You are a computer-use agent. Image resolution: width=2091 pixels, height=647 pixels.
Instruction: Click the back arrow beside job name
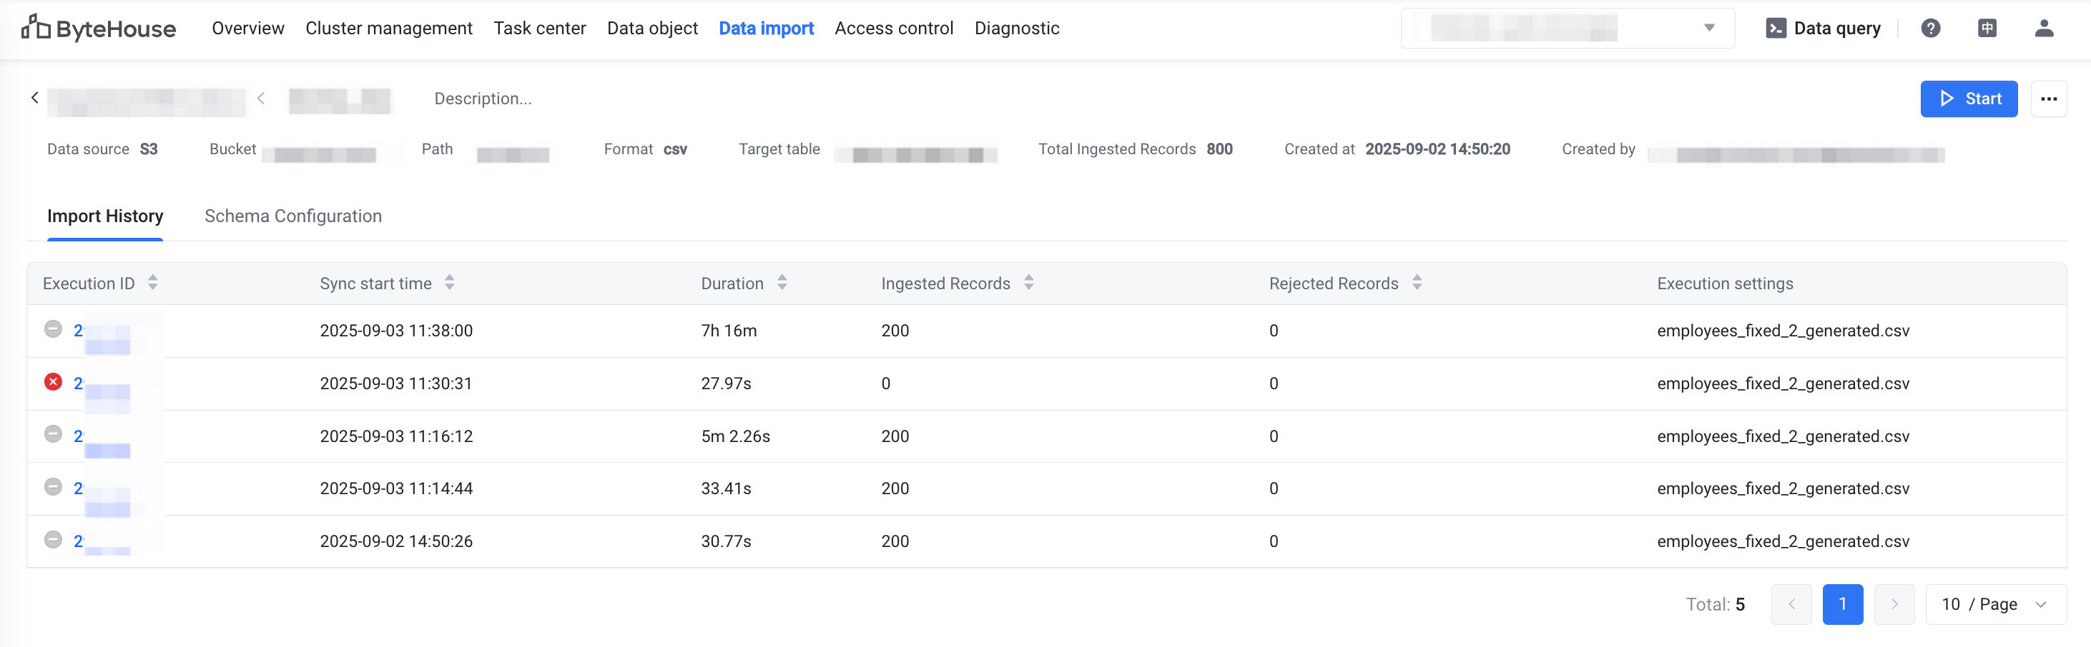coord(35,98)
